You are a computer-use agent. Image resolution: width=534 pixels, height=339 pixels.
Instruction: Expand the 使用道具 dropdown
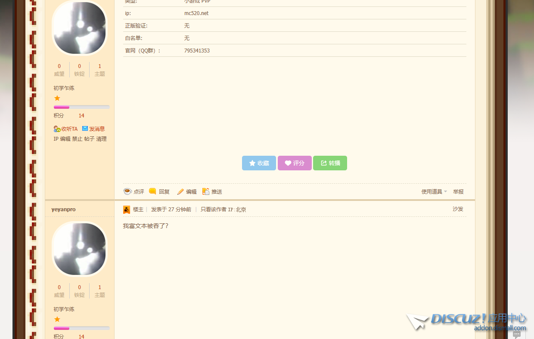(x=434, y=192)
